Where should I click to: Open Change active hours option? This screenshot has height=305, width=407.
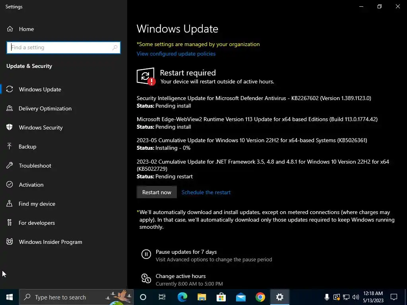pos(181,276)
